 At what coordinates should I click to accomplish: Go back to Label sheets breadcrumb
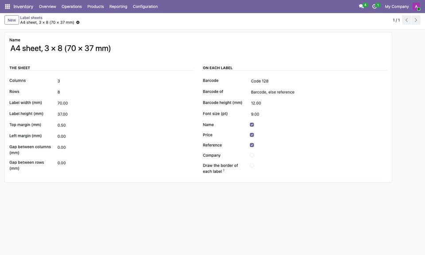pos(31,18)
